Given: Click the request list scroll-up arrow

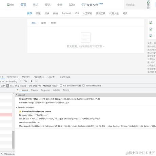Looking at the screenshot, I should (x=13, y=94).
